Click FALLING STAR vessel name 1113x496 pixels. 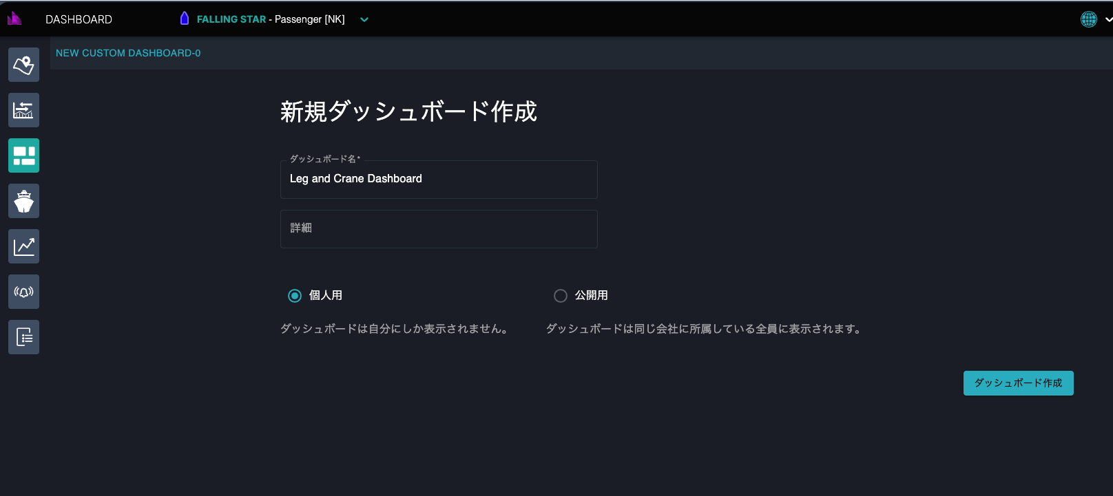231,19
